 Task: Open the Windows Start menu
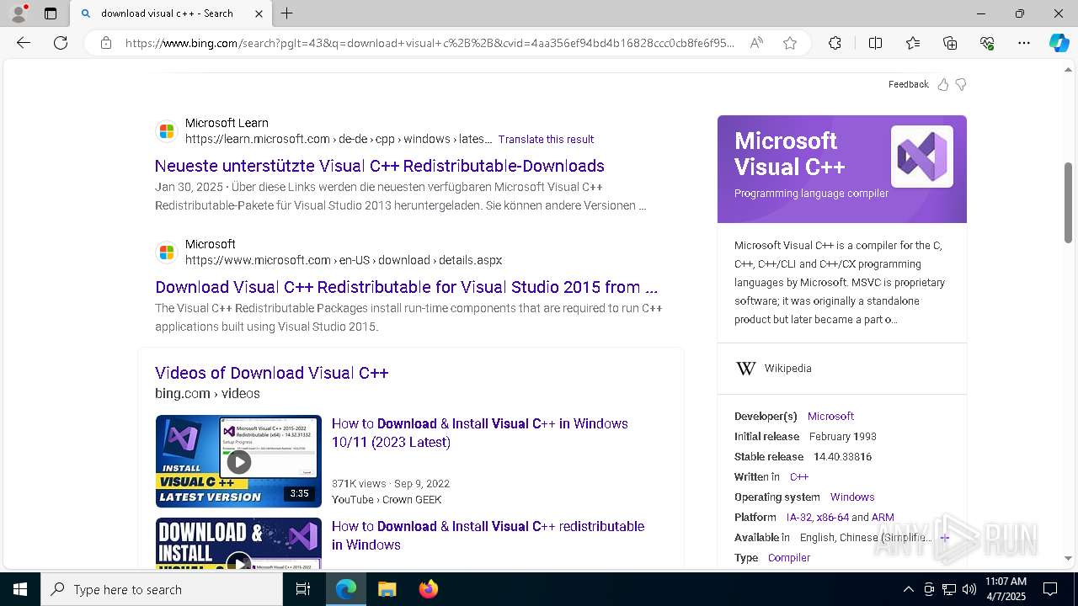20,589
